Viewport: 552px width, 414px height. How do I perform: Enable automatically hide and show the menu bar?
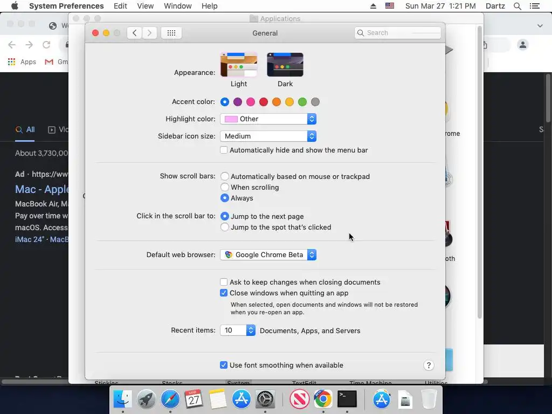click(224, 150)
